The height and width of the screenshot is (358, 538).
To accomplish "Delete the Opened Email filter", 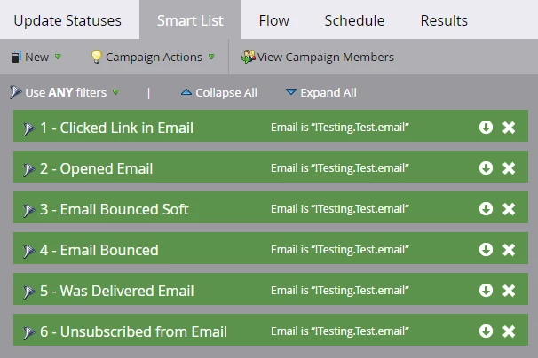I will point(509,168).
